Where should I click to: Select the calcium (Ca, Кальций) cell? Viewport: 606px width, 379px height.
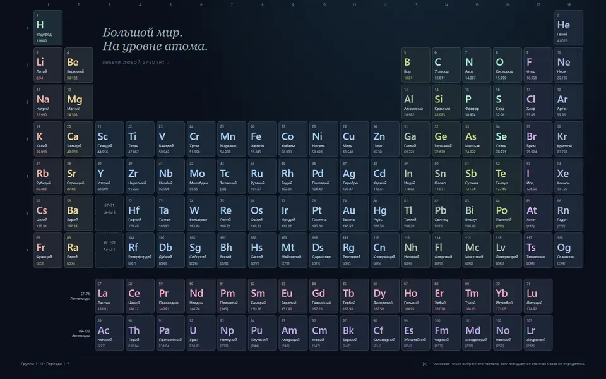point(78,139)
